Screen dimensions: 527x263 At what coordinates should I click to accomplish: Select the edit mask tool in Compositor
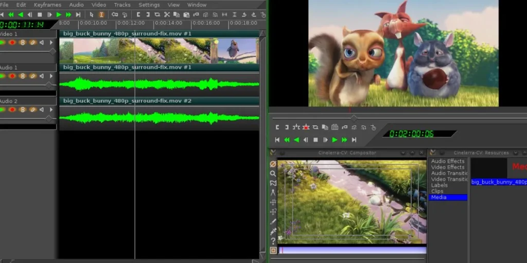click(x=273, y=183)
